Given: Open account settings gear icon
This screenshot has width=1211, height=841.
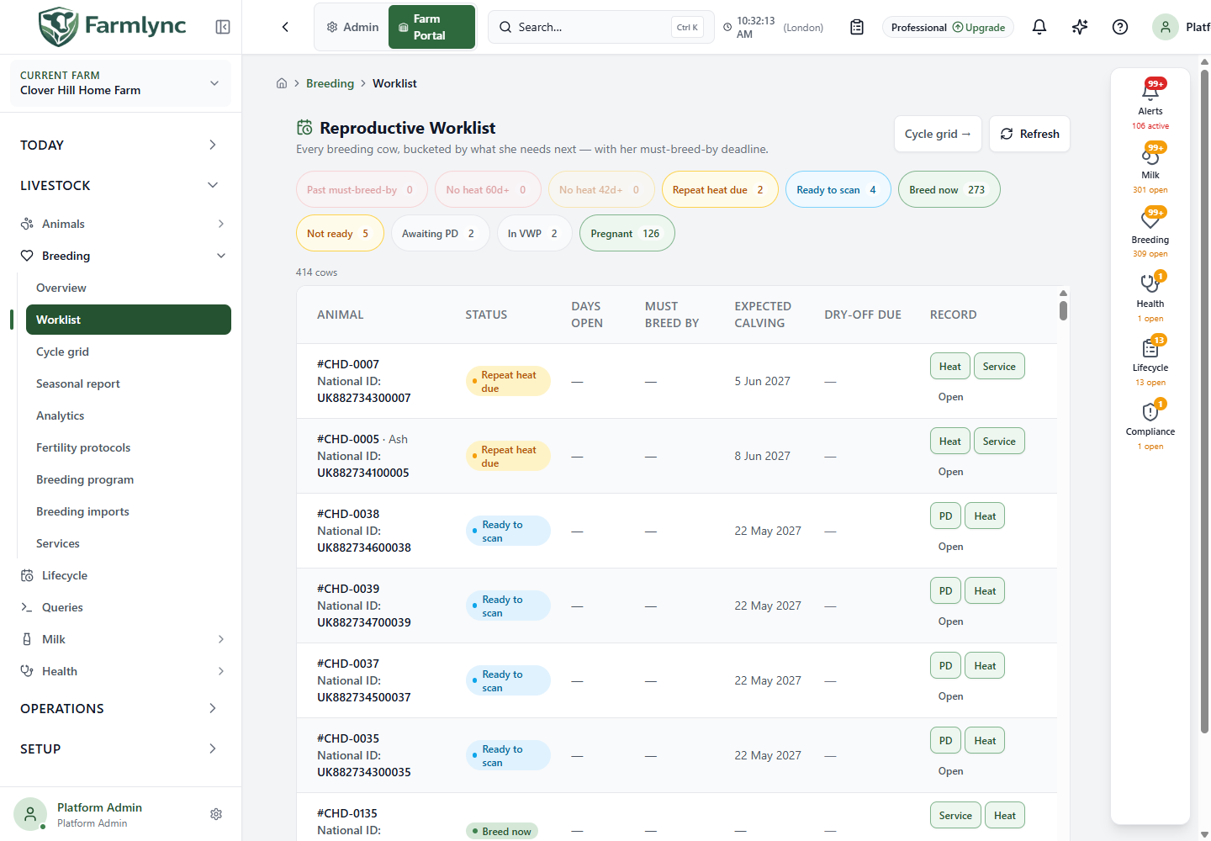Looking at the screenshot, I should [216, 814].
